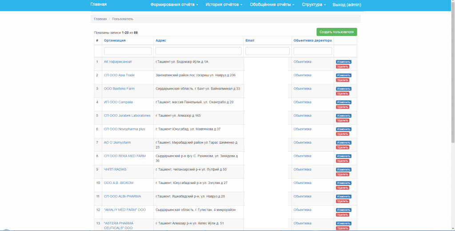455x231 pixels.
Task: Click Изменить for Jurabek Laboratories
Action: (x=343, y=116)
